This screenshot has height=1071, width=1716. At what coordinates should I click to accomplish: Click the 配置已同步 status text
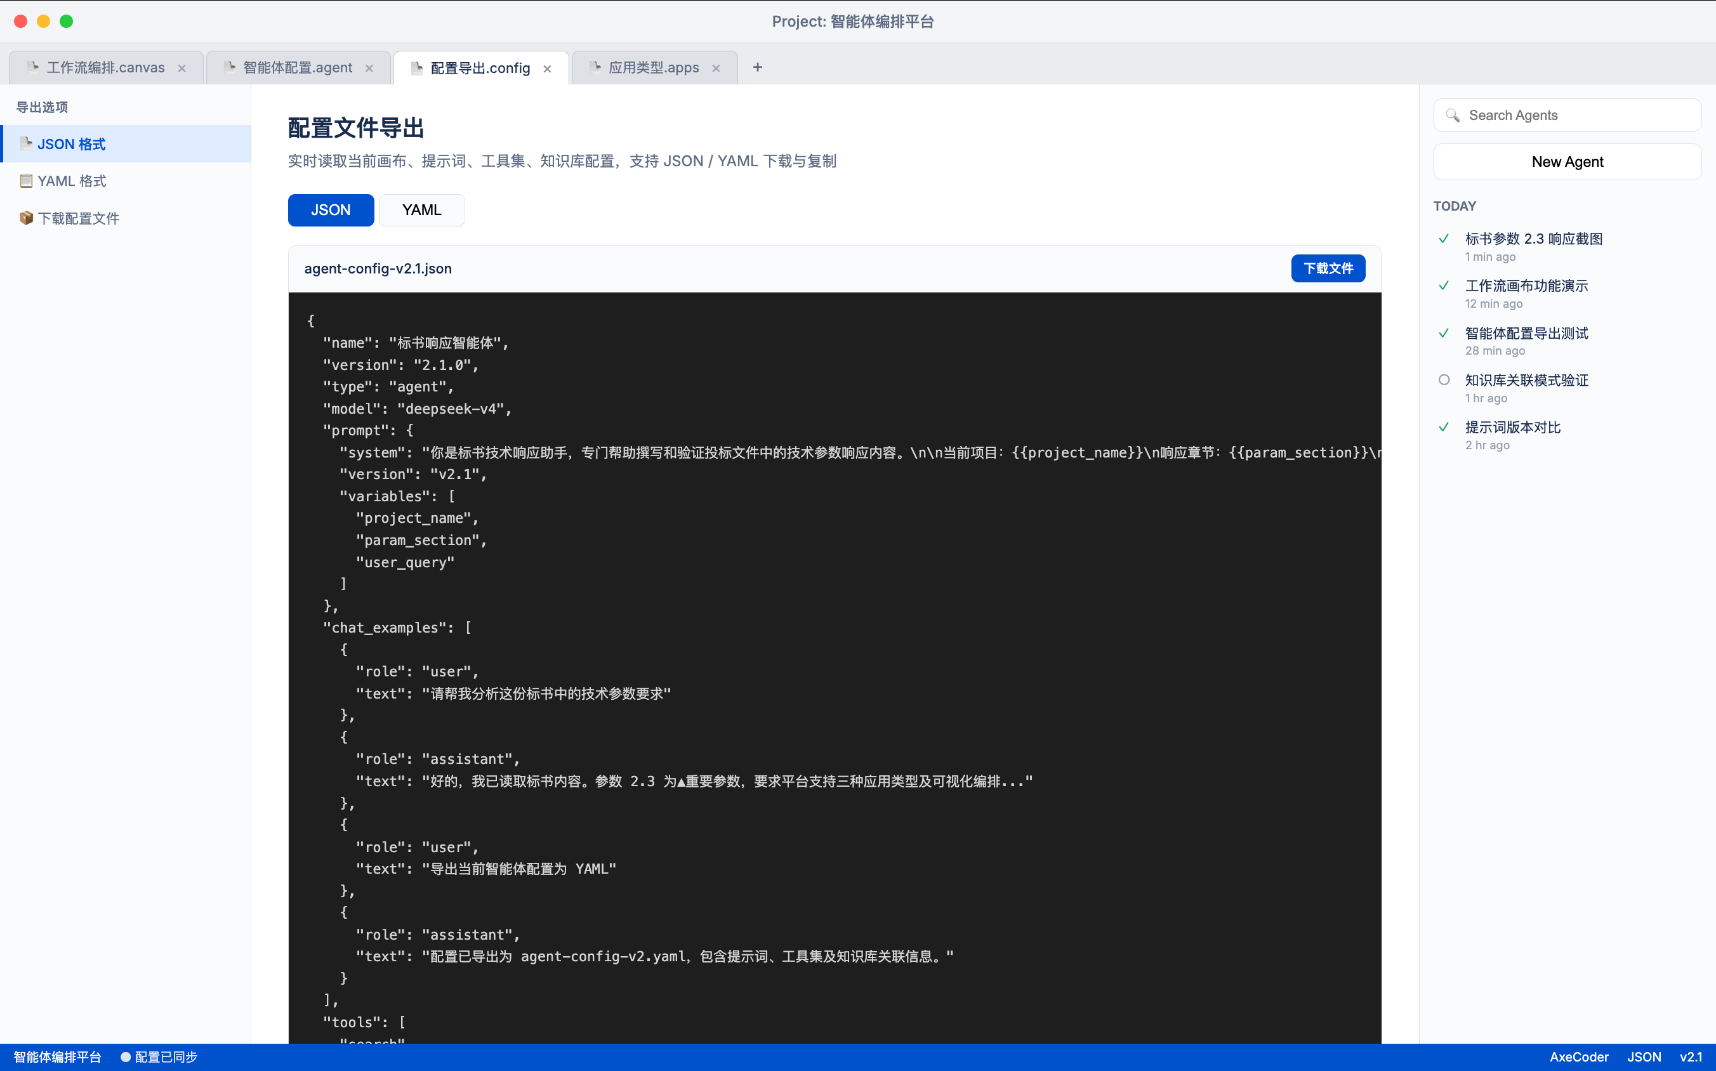coord(166,1057)
